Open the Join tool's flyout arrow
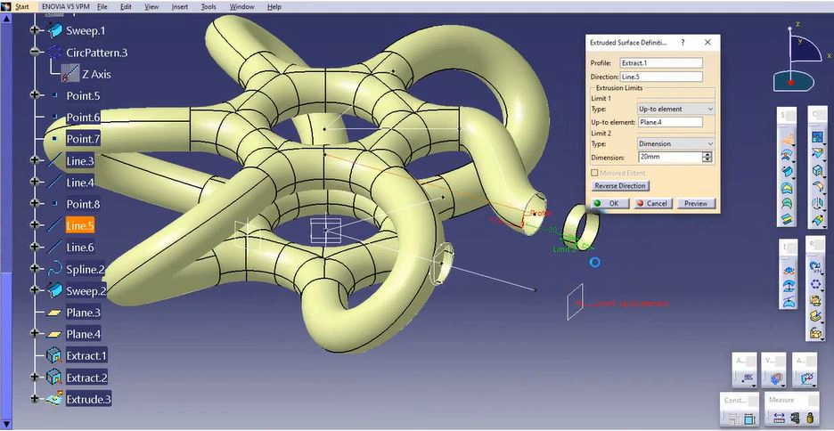Image resolution: width=834 pixels, height=431 pixels. [823, 142]
